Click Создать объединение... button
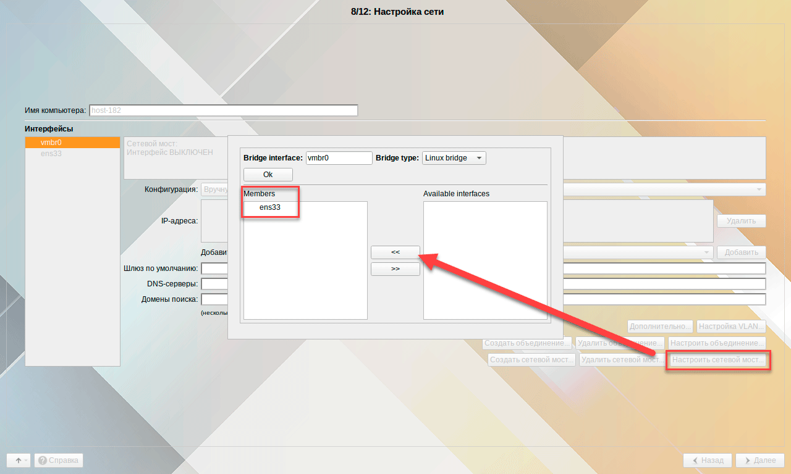791x474 pixels. coord(527,343)
